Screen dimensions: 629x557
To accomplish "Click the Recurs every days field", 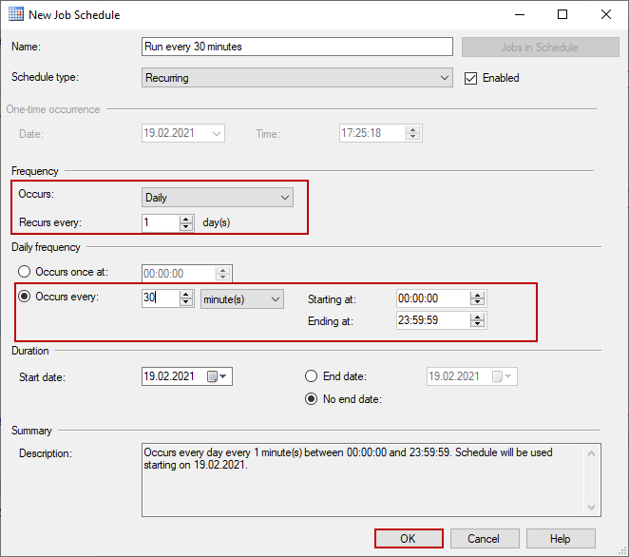I will pyautogui.click(x=161, y=222).
